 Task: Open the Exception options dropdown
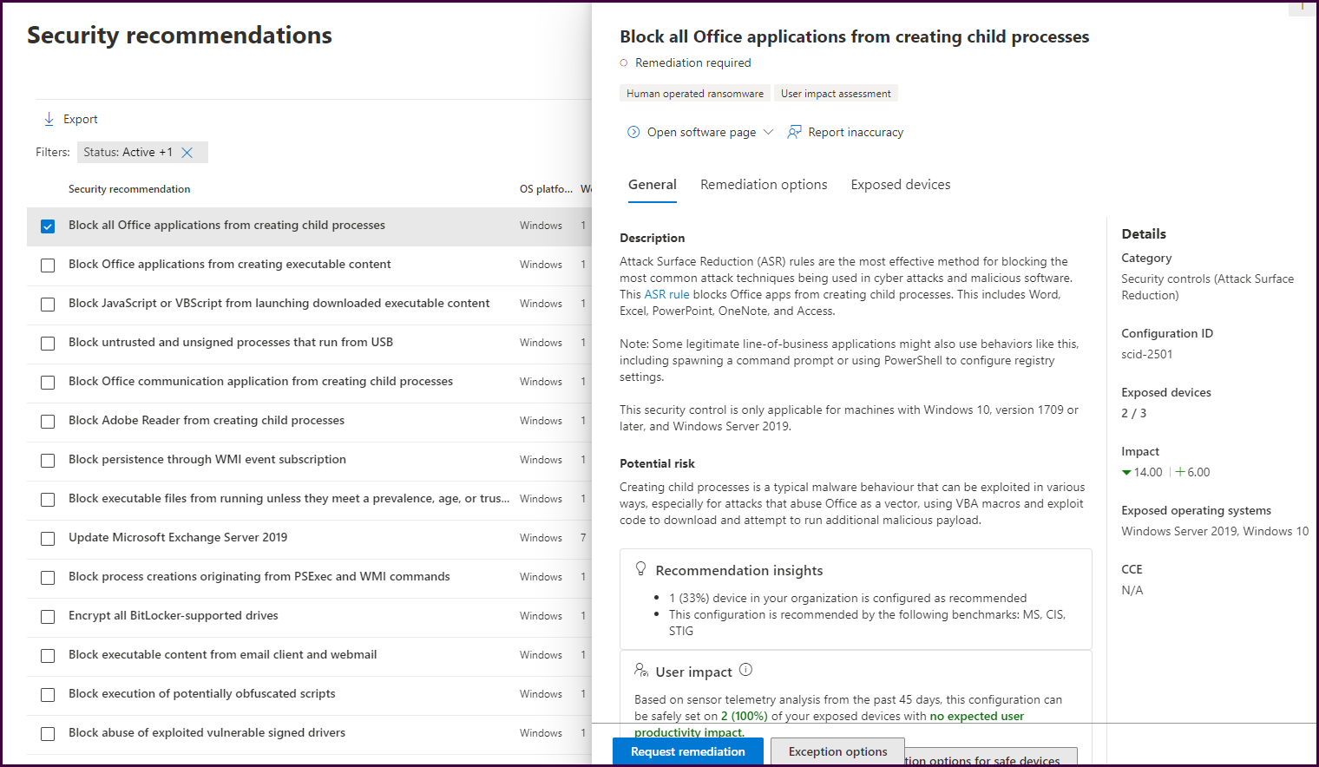coord(837,751)
